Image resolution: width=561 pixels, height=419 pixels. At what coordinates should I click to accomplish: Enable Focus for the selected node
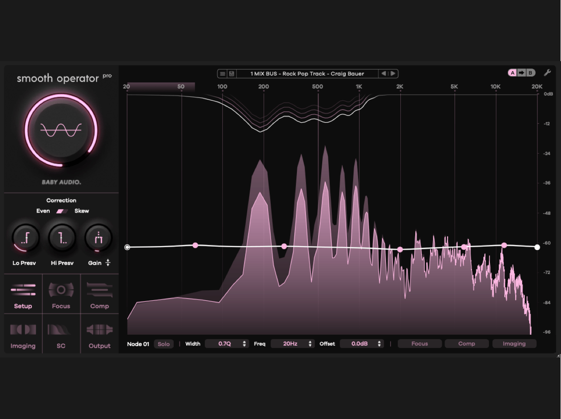pyautogui.click(x=420, y=344)
